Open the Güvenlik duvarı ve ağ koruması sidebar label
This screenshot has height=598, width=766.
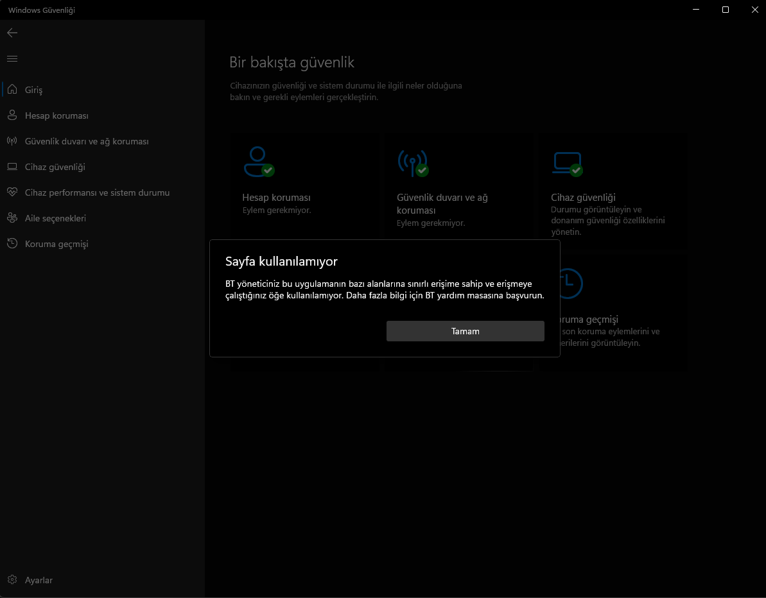click(87, 141)
